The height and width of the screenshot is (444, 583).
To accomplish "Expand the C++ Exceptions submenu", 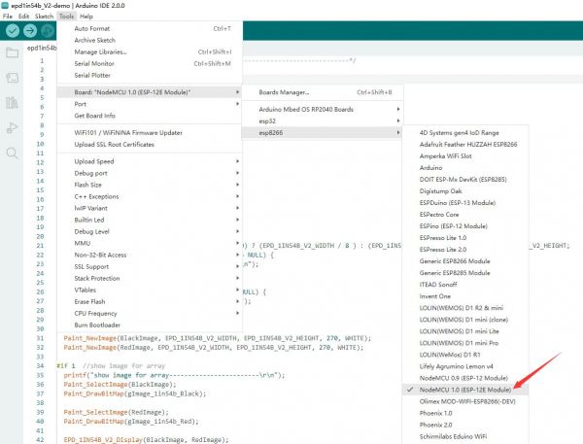I will [x=150, y=196].
